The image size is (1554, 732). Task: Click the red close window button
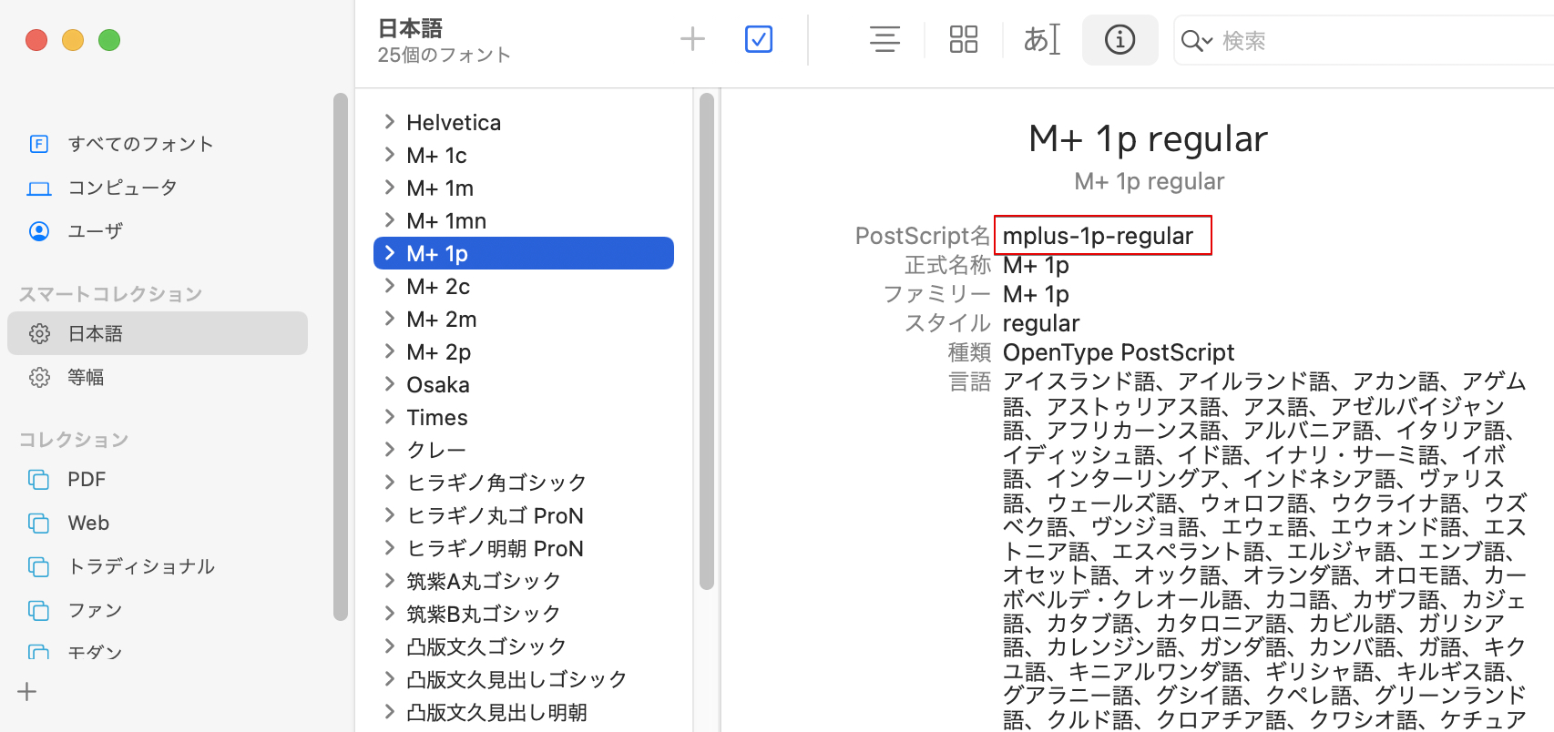coord(36,40)
